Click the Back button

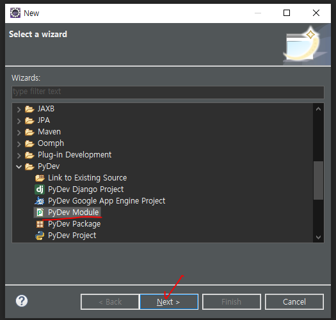pos(110,302)
